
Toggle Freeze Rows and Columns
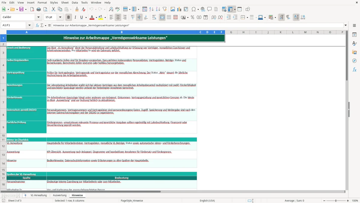tap(230, 9)
